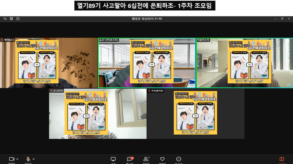Select 도니트리 video tile
Image resolution: width=293 pixels, height=164 pixels.
[98, 114]
